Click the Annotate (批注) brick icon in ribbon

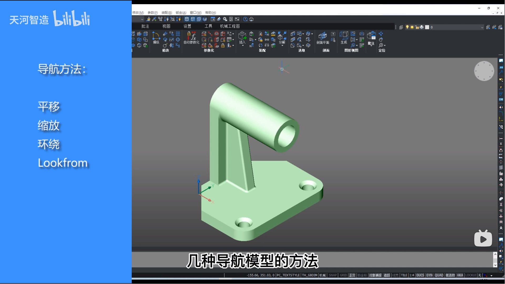(x=371, y=36)
